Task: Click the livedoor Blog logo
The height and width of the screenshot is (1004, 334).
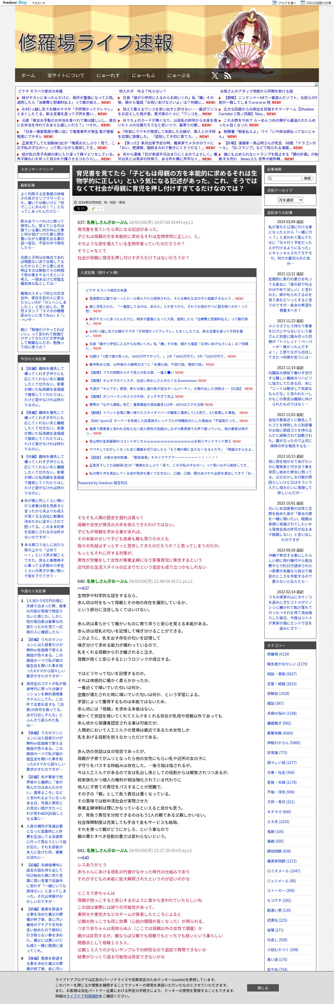Action: pos(15,2)
